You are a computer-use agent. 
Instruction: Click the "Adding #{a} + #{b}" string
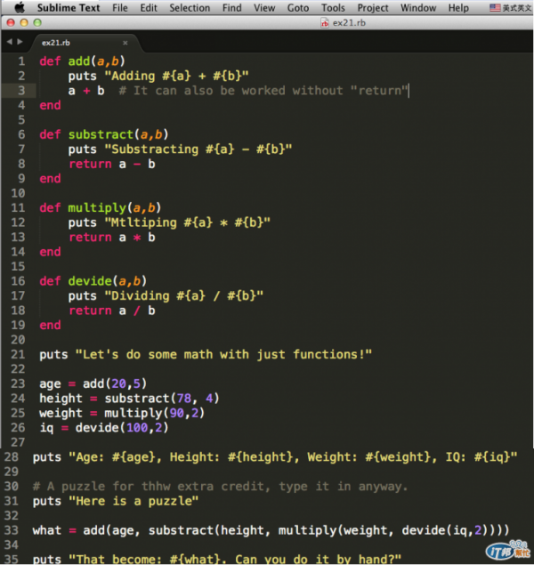[176, 76]
